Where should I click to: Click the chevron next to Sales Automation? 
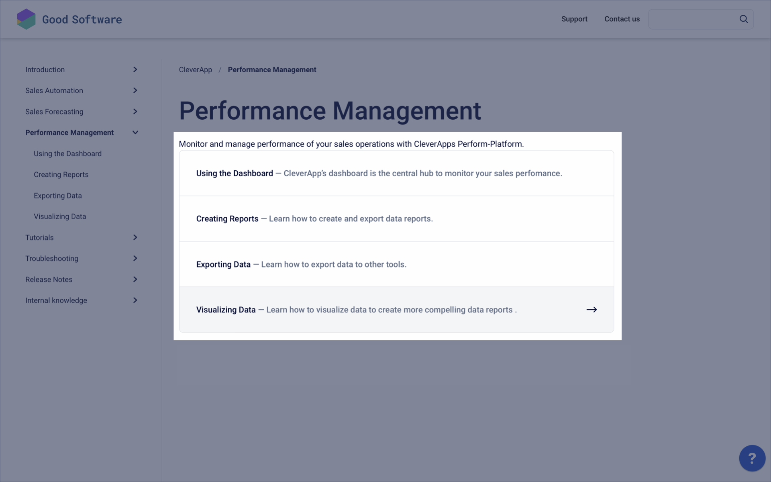point(135,90)
